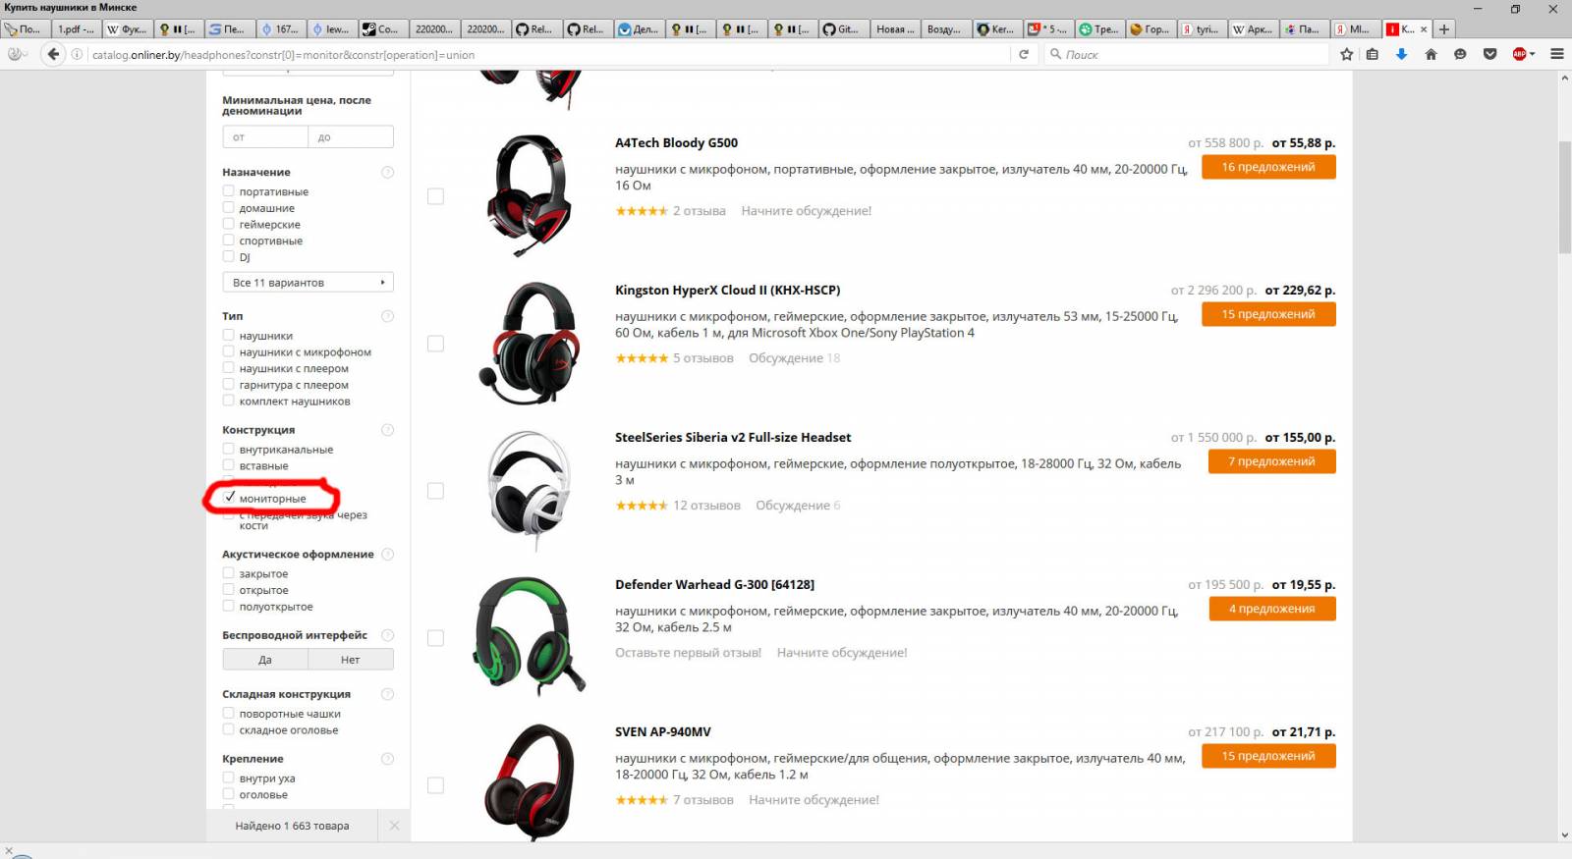
Task: Open the SteelSeries Siberia v2 Full-size Headset link
Action: click(x=733, y=437)
